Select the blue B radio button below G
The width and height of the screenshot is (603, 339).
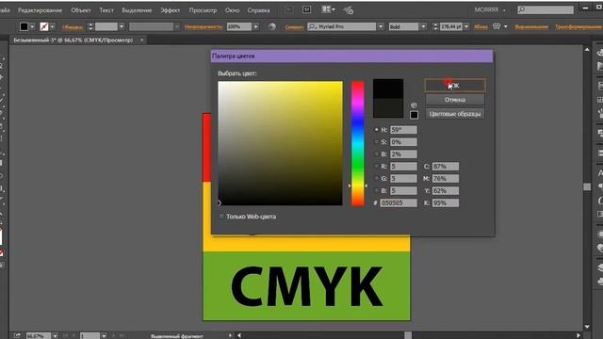click(x=377, y=190)
